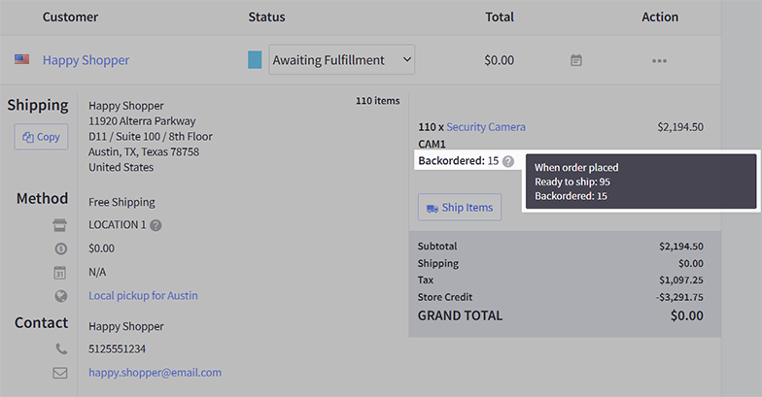Click the order total $0.00 in header row
This screenshot has height=397, width=762.
click(500, 60)
